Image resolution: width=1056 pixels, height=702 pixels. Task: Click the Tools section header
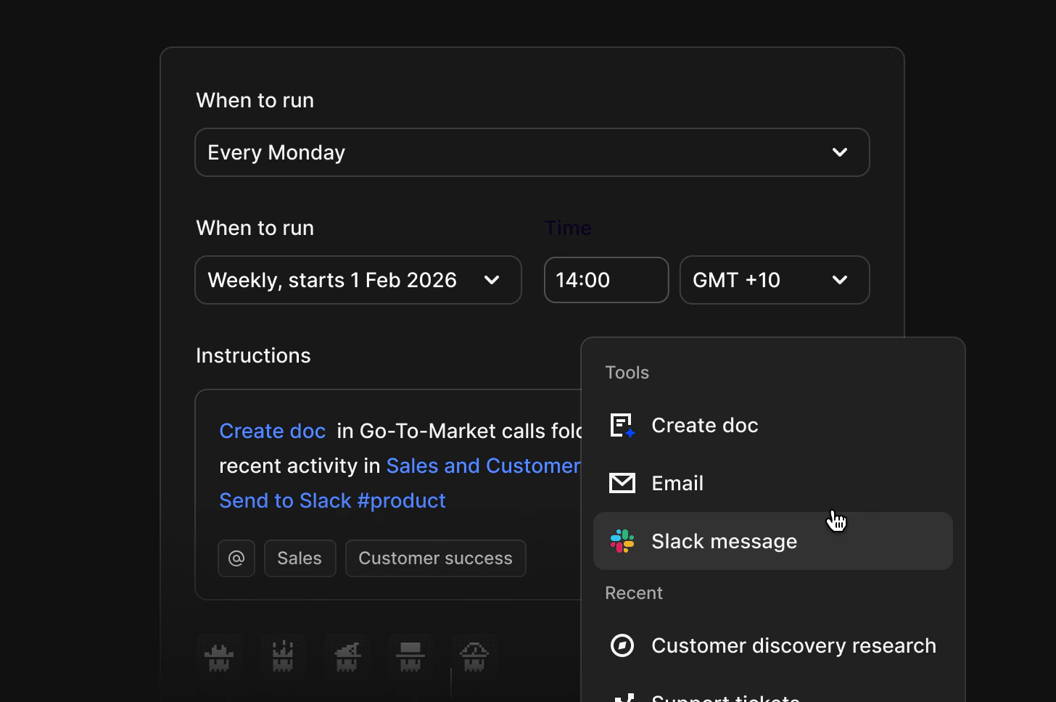pyautogui.click(x=627, y=373)
